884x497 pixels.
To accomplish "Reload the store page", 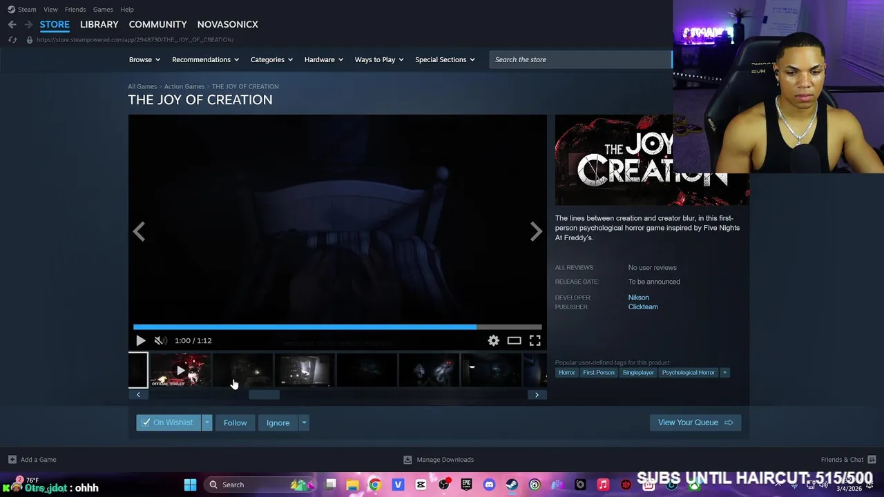I will (x=12, y=39).
